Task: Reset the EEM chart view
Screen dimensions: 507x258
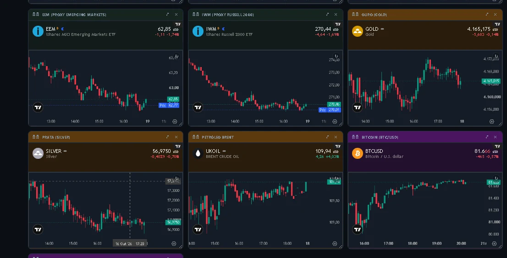Action: 176,56
